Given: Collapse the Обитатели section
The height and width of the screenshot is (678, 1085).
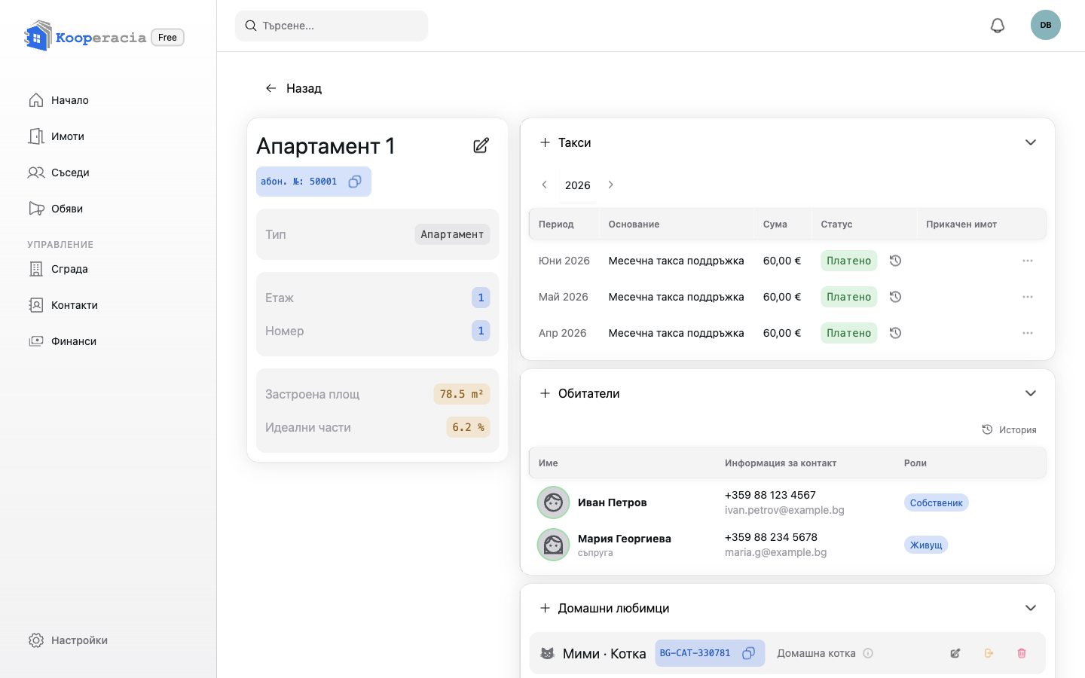Looking at the screenshot, I should (x=1031, y=393).
